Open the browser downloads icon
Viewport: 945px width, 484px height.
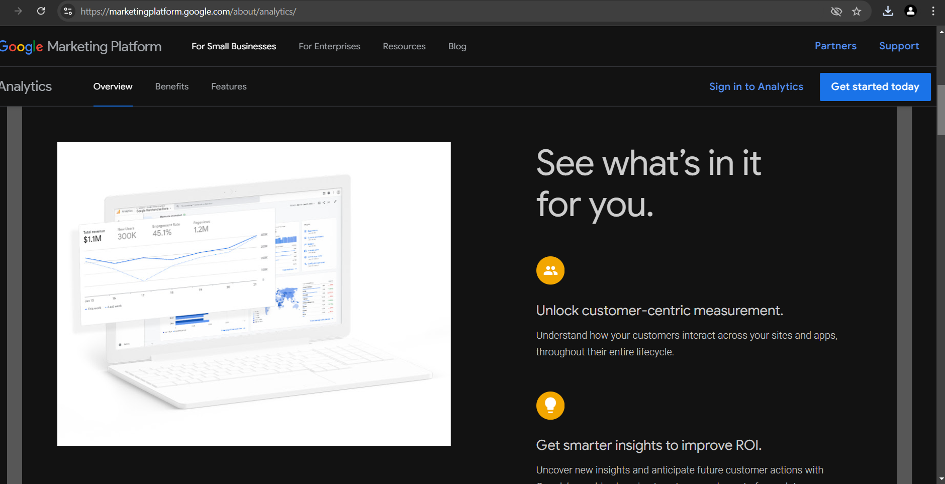(888, 11)
